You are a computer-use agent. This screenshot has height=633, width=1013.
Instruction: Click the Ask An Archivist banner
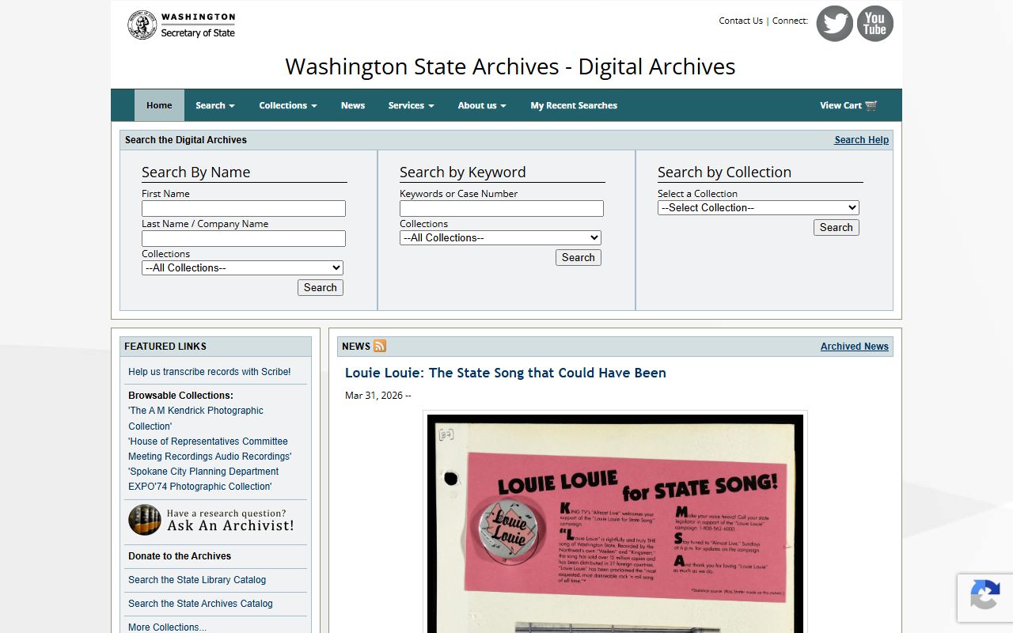pos(212,520)
